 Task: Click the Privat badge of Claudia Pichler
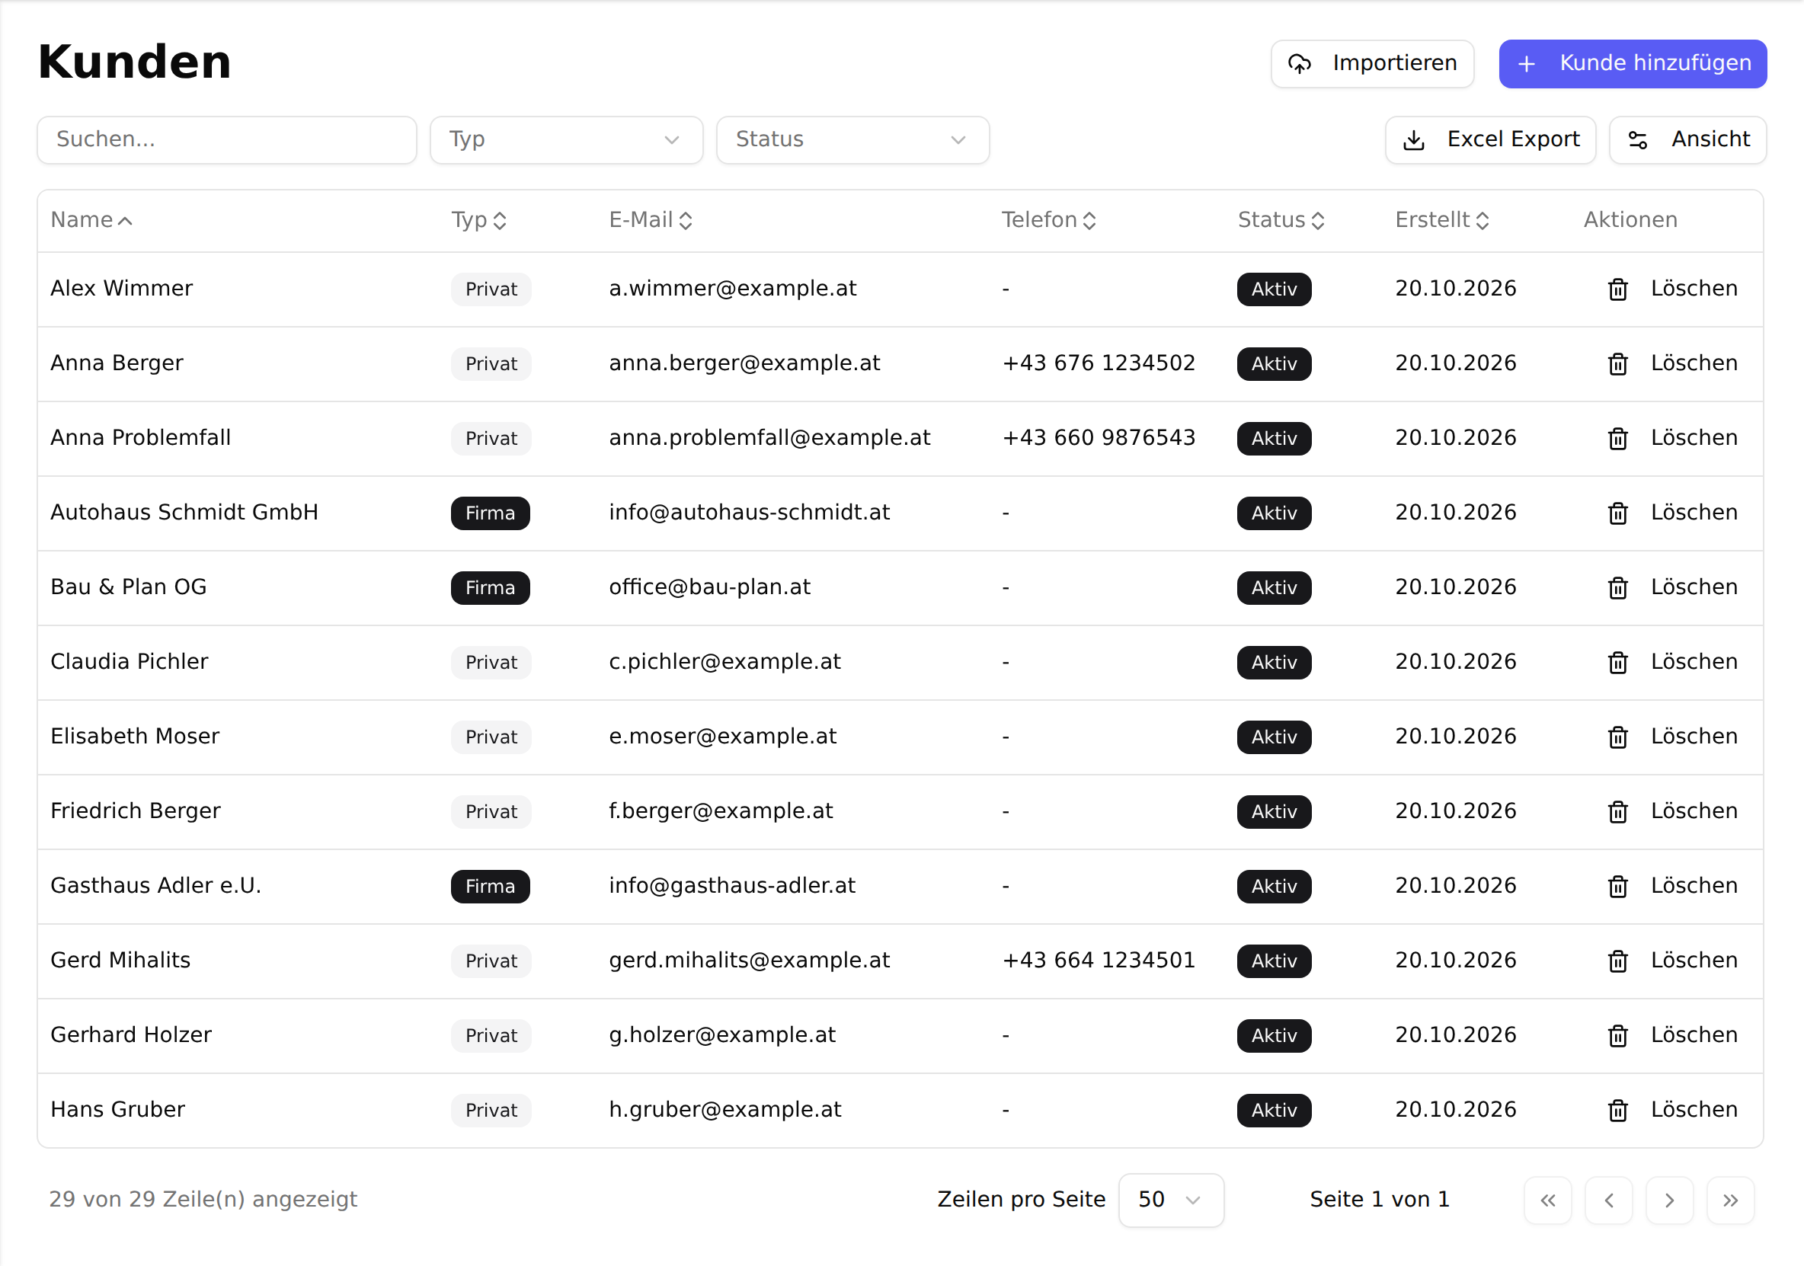coord(491,663)
